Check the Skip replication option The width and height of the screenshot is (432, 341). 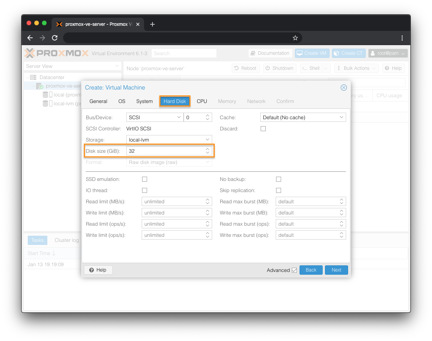(278, 190)
